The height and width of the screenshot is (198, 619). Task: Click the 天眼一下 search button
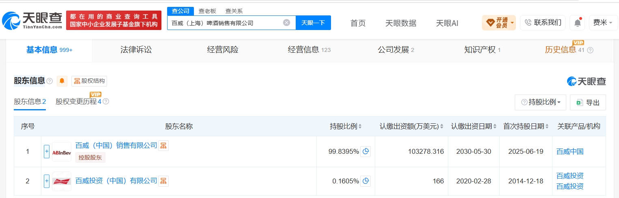(313, 23)
